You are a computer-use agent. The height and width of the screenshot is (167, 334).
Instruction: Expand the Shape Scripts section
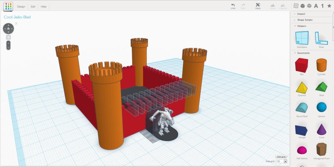click(305, 20)
